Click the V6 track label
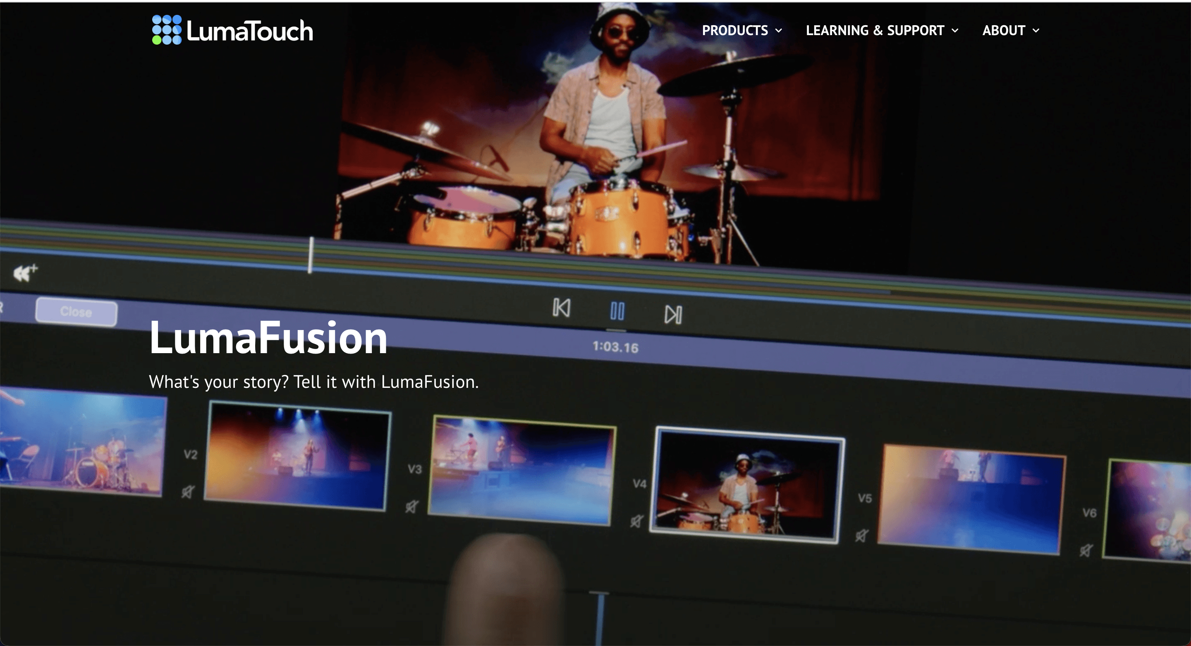The width and height of the screenshot is (1191, 646). (x=1089, y=513)
